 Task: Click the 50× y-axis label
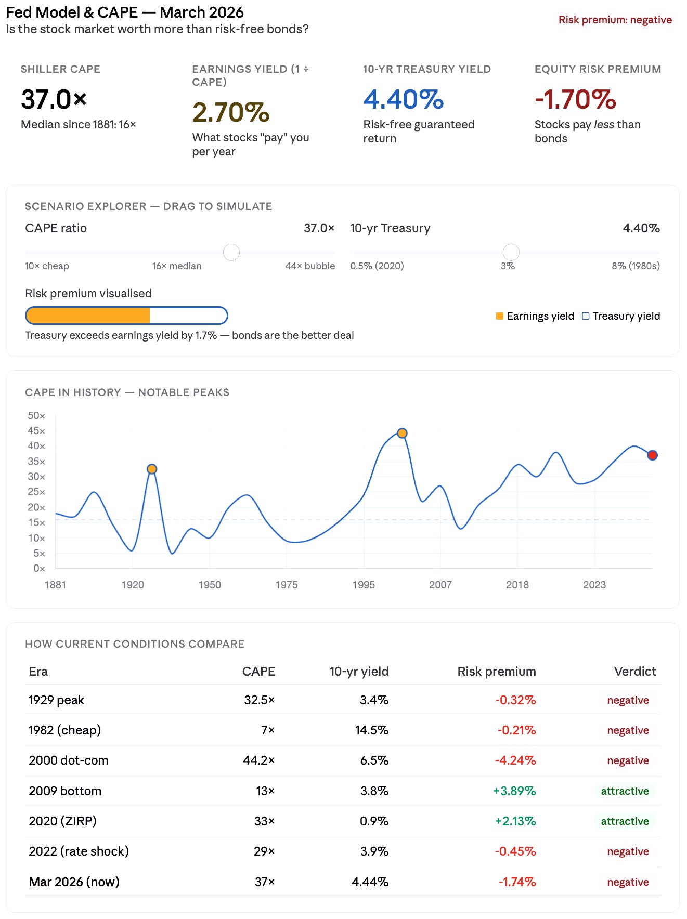pos(36,415)
